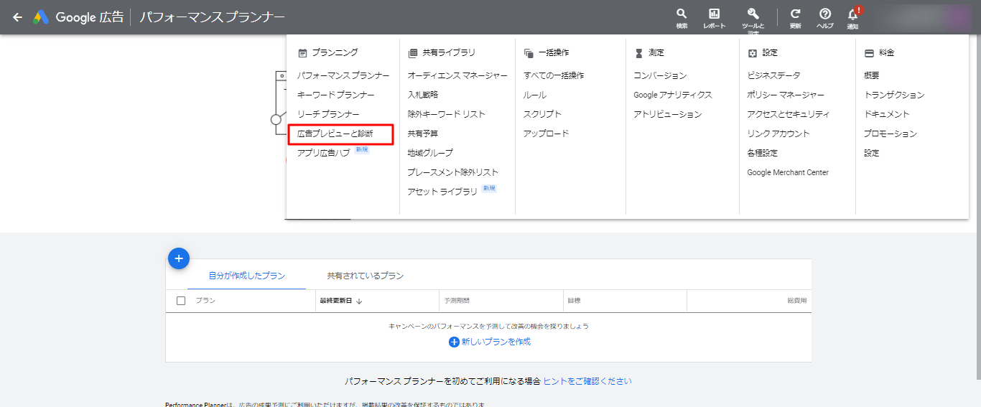Image resolution: width=981 pixels, height=407 pixels.
Task: Open 除外キーワード リスト
Action: pyautogui.click(x=447, y=114)
